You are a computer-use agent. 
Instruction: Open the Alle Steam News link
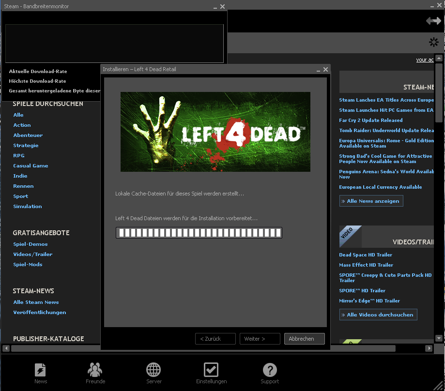tap(36, 302)
